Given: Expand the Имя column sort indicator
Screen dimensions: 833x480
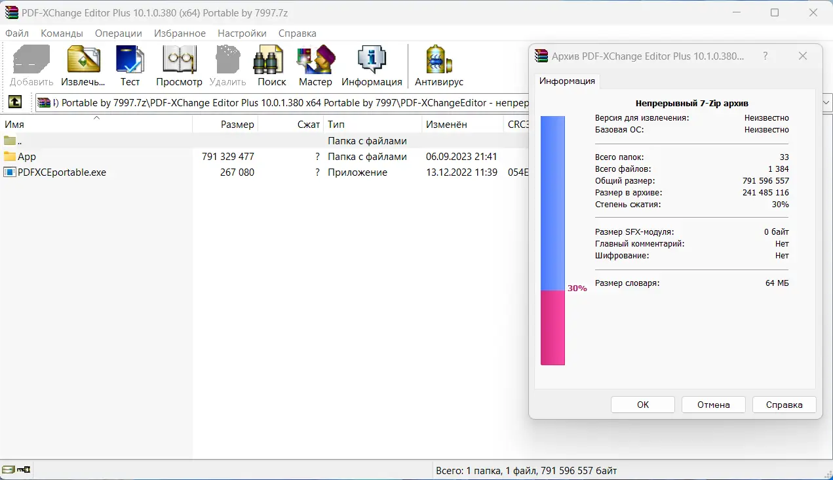Looking at the screenshot, I should click(96, 118).
